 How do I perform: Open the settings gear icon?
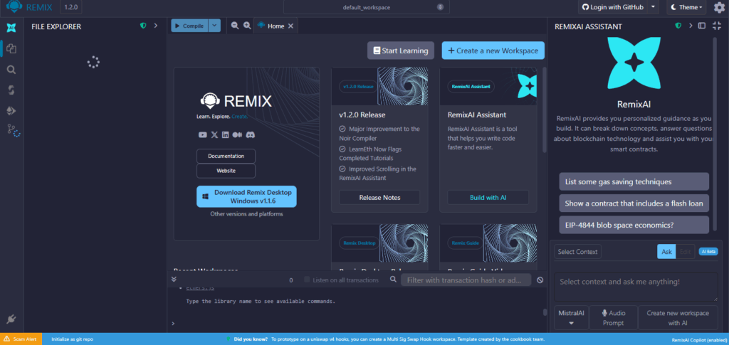tap(719, 7)
